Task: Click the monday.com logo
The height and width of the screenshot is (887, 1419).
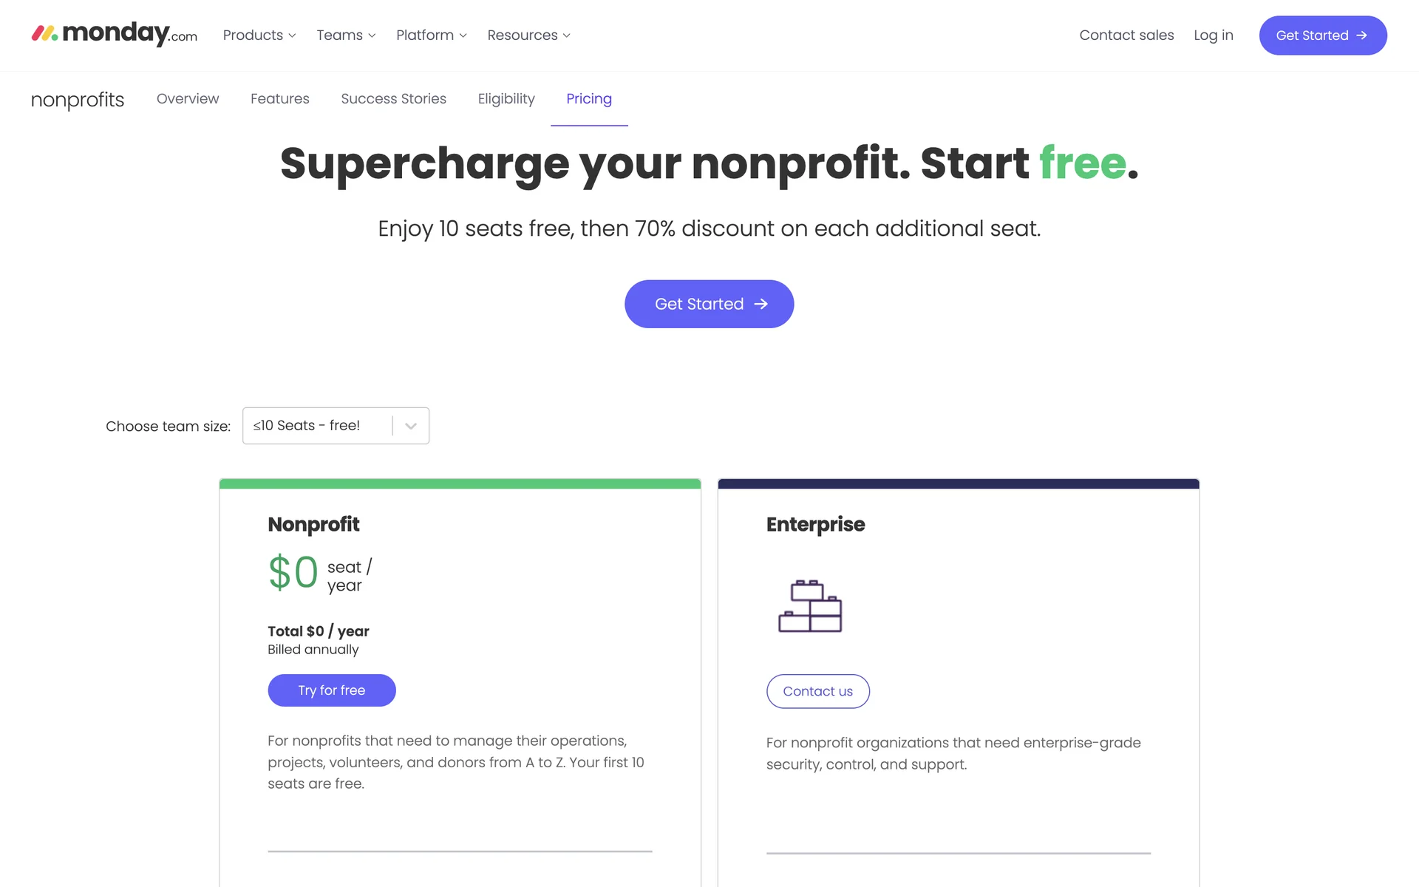Action: coord(115,34)
